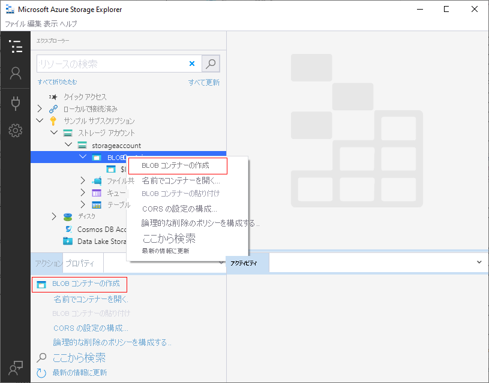The width and height of the screenshot is (489, 383).
Task: Select the クイック アクセス star icon
Action: click(53, 97)
